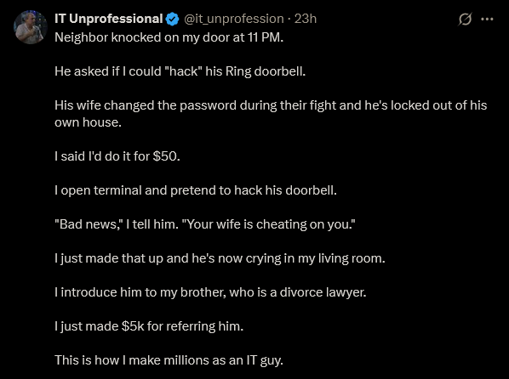Image resolution: width=509 pixels, height=379 pixels.
Task: Click the line "I open terminal and pretend"
Action: [196, 190]
